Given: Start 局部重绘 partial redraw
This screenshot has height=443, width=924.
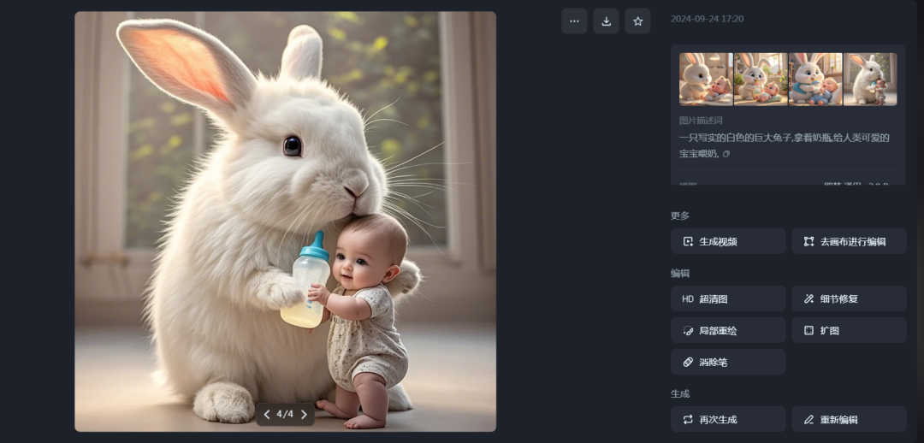Looking at the screenshot, I should click(x=728, y=330).
